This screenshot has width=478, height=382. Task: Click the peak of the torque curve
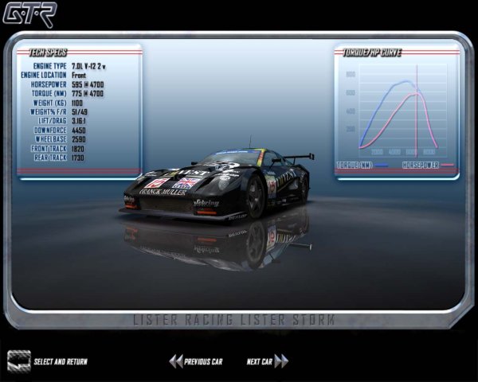click(406, 81)
